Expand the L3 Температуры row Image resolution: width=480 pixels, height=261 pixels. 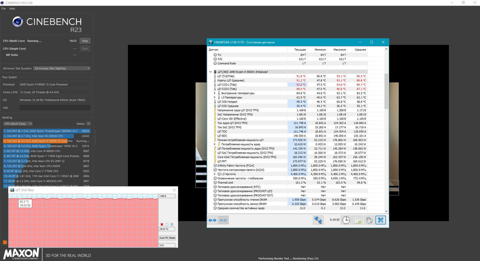214,97
